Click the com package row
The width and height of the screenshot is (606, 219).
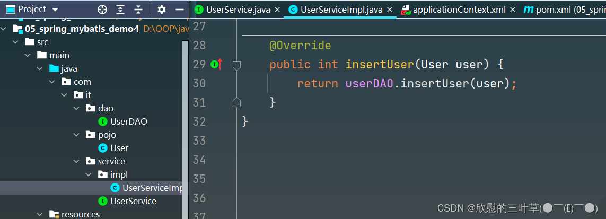coord(91,82)
